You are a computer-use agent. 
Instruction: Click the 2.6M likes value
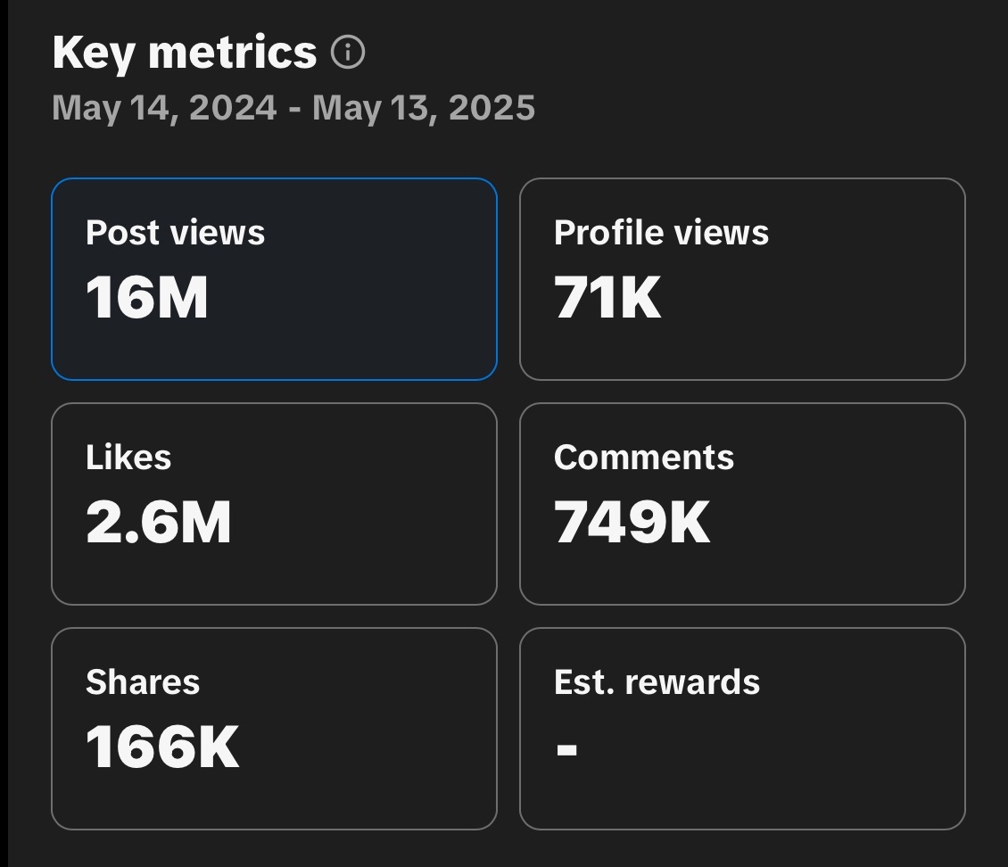(159, 522)
